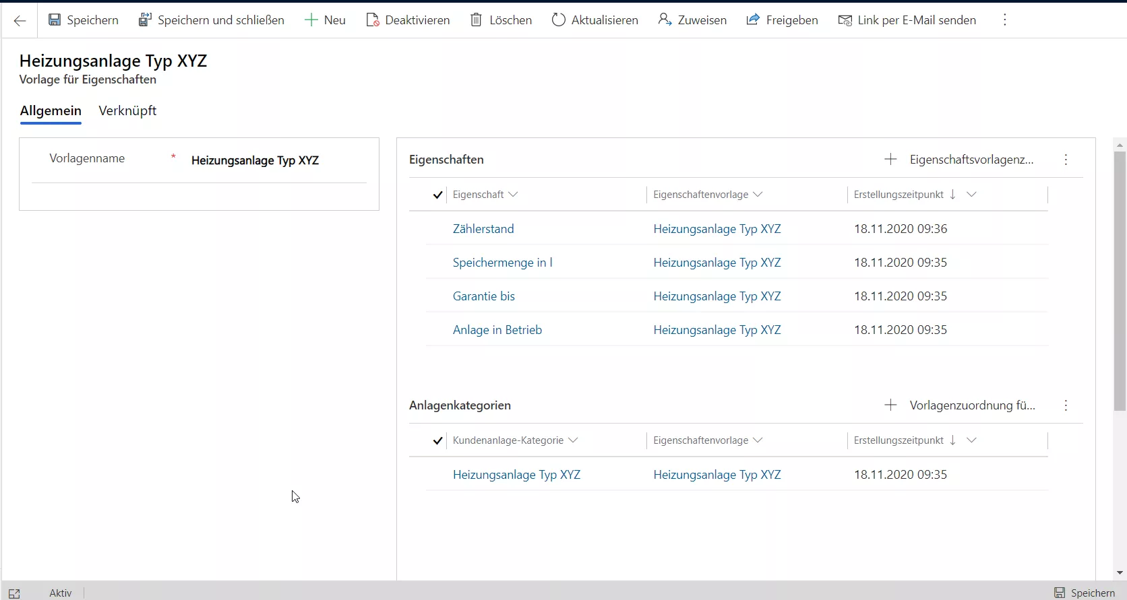This screenshot has width=1127, height=600.
Task: Click the Speichern disk icon in toolbar
Action: pyautogui.click(x=55, y=20)
